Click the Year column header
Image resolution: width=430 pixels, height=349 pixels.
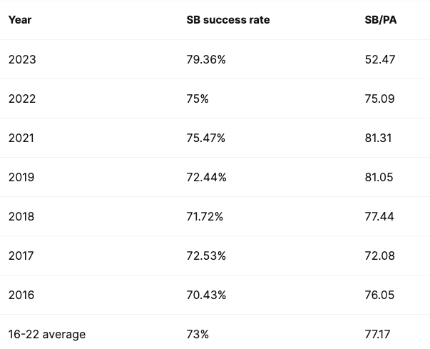pos(19,20)
